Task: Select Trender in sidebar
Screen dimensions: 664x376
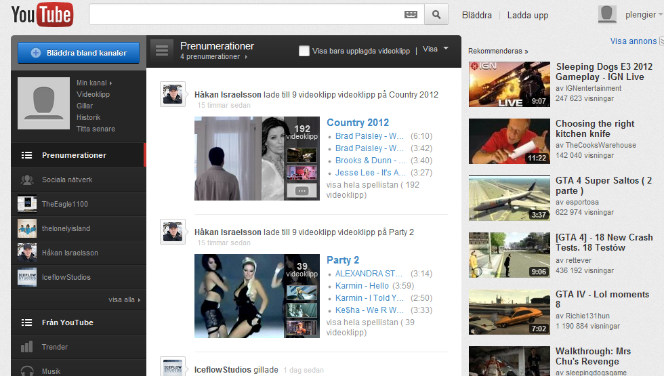Action: [79, 347]
